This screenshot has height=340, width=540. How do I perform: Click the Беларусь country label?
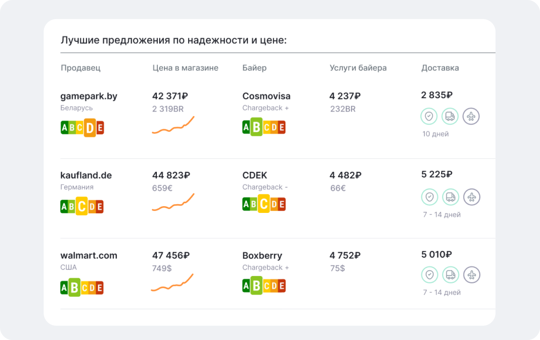[x=77, y=108]
